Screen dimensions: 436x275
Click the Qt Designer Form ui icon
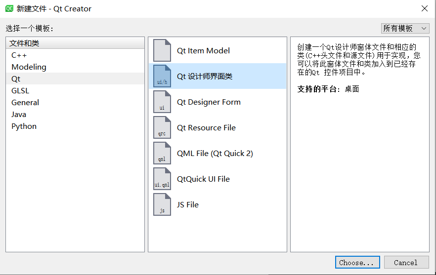click(162, 102)
